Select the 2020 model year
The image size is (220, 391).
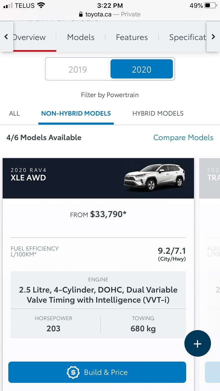coord(142,69)
